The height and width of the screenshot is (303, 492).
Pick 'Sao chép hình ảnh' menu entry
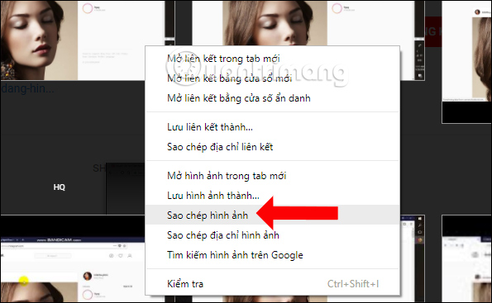click(x=272, y=215)
